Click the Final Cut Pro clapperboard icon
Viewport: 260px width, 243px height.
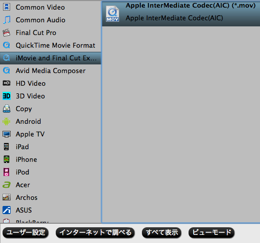7,32
